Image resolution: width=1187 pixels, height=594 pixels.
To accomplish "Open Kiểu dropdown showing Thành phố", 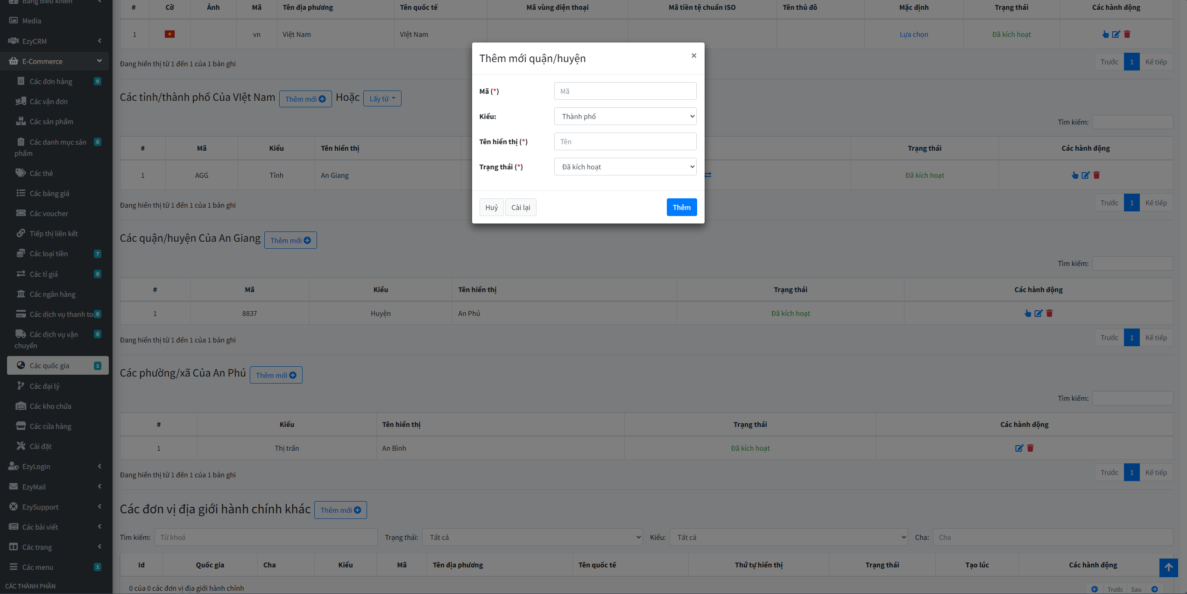I will tap(625, 116).
